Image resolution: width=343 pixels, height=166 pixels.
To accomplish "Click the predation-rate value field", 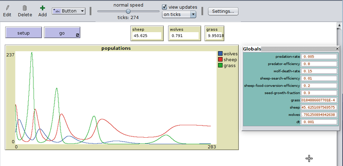I will pos(319,57).
